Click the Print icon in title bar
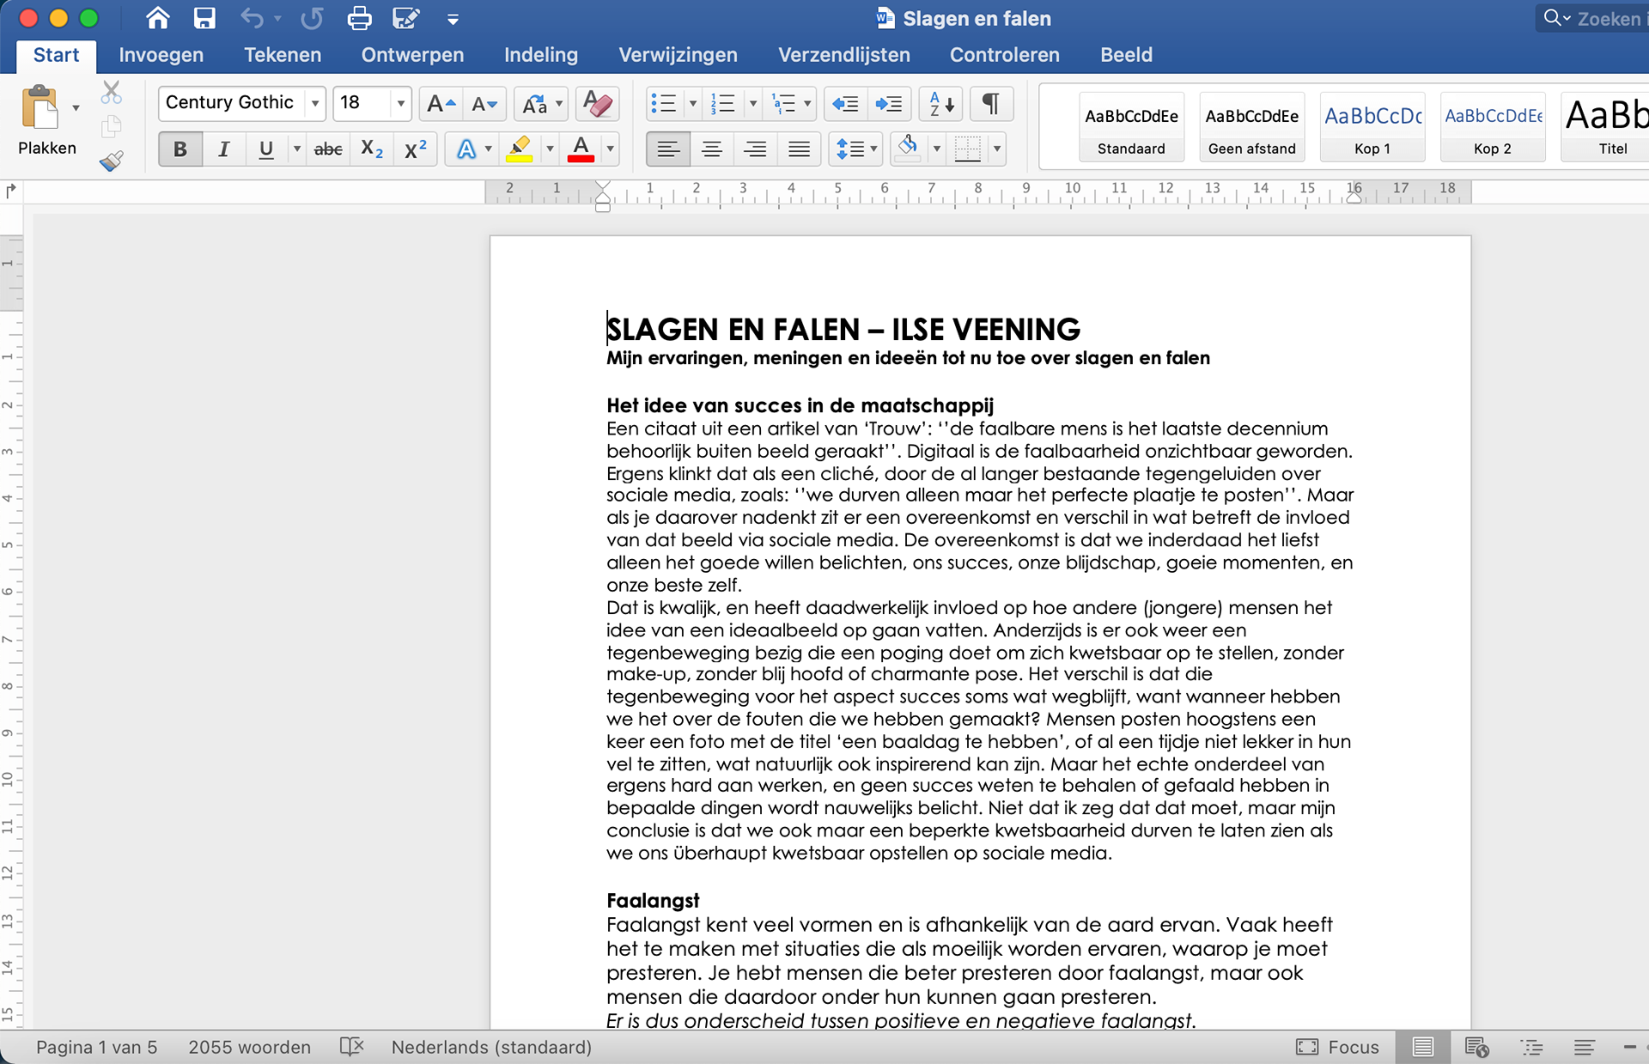Screen dimensions: 1649x1064 coord(359,18)
